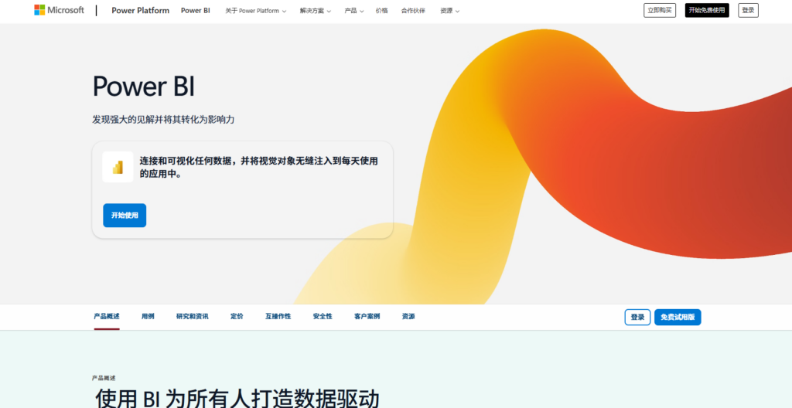Click the blue 免费试用版 button
Image resolution: width=792 pixels, height=408 pixels.
click(678, 317)
